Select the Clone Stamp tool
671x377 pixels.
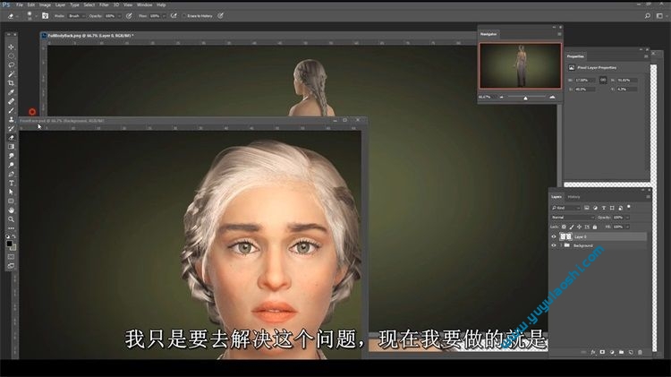pyautogui.click(x=11, y=119)
